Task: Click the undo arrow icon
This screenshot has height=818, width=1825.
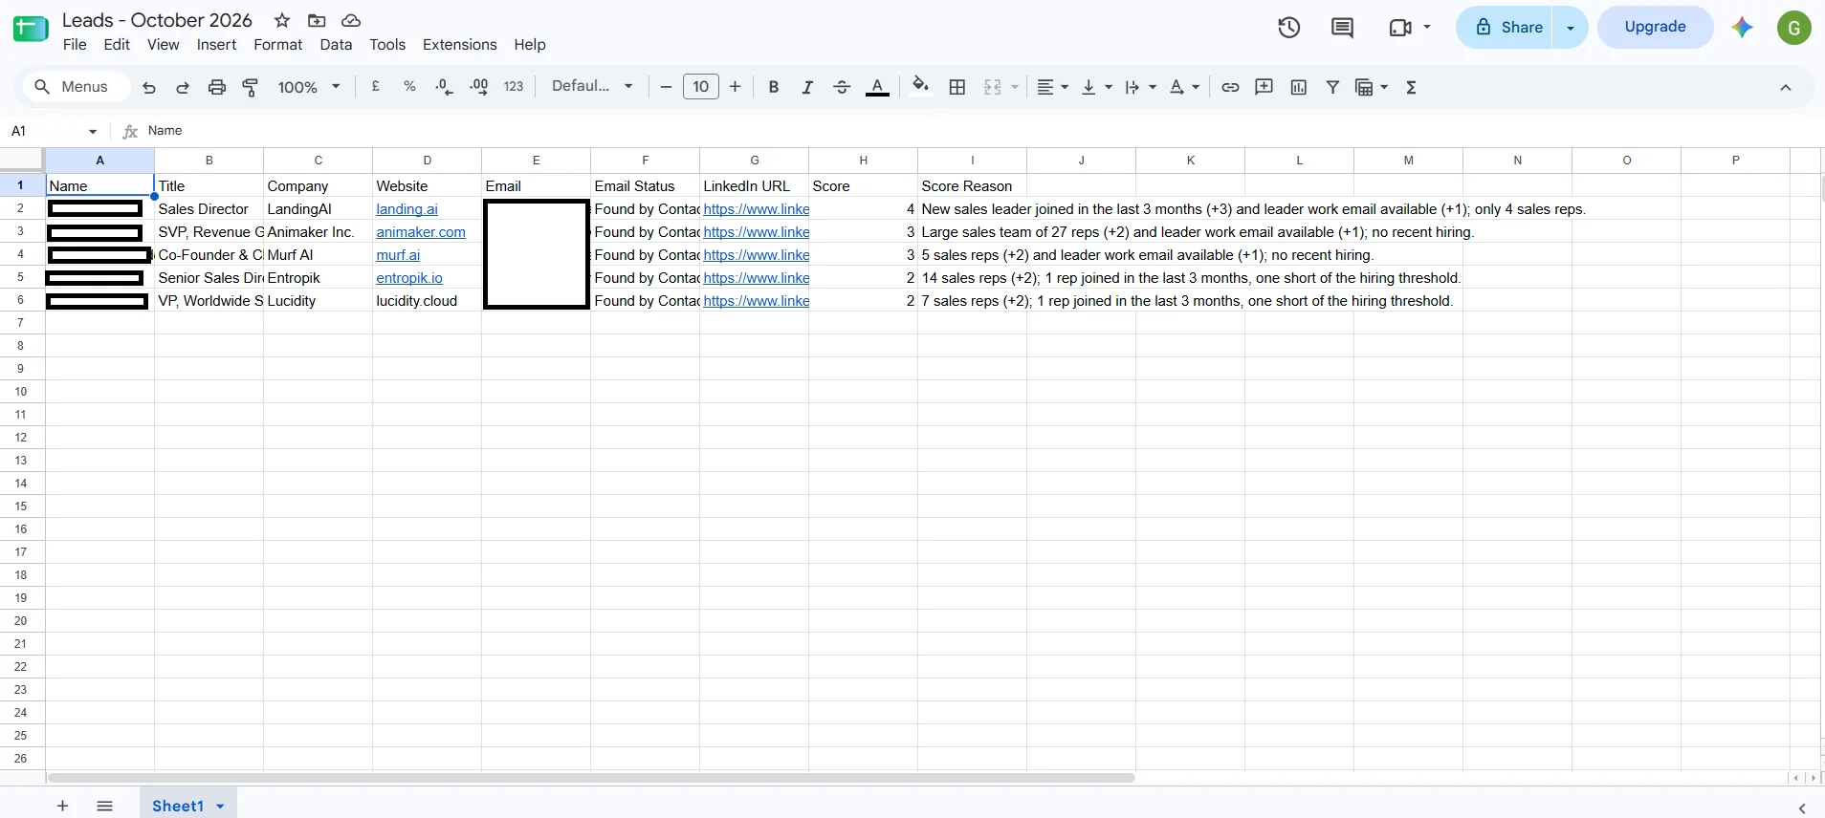Action: (x=149, y=87)
